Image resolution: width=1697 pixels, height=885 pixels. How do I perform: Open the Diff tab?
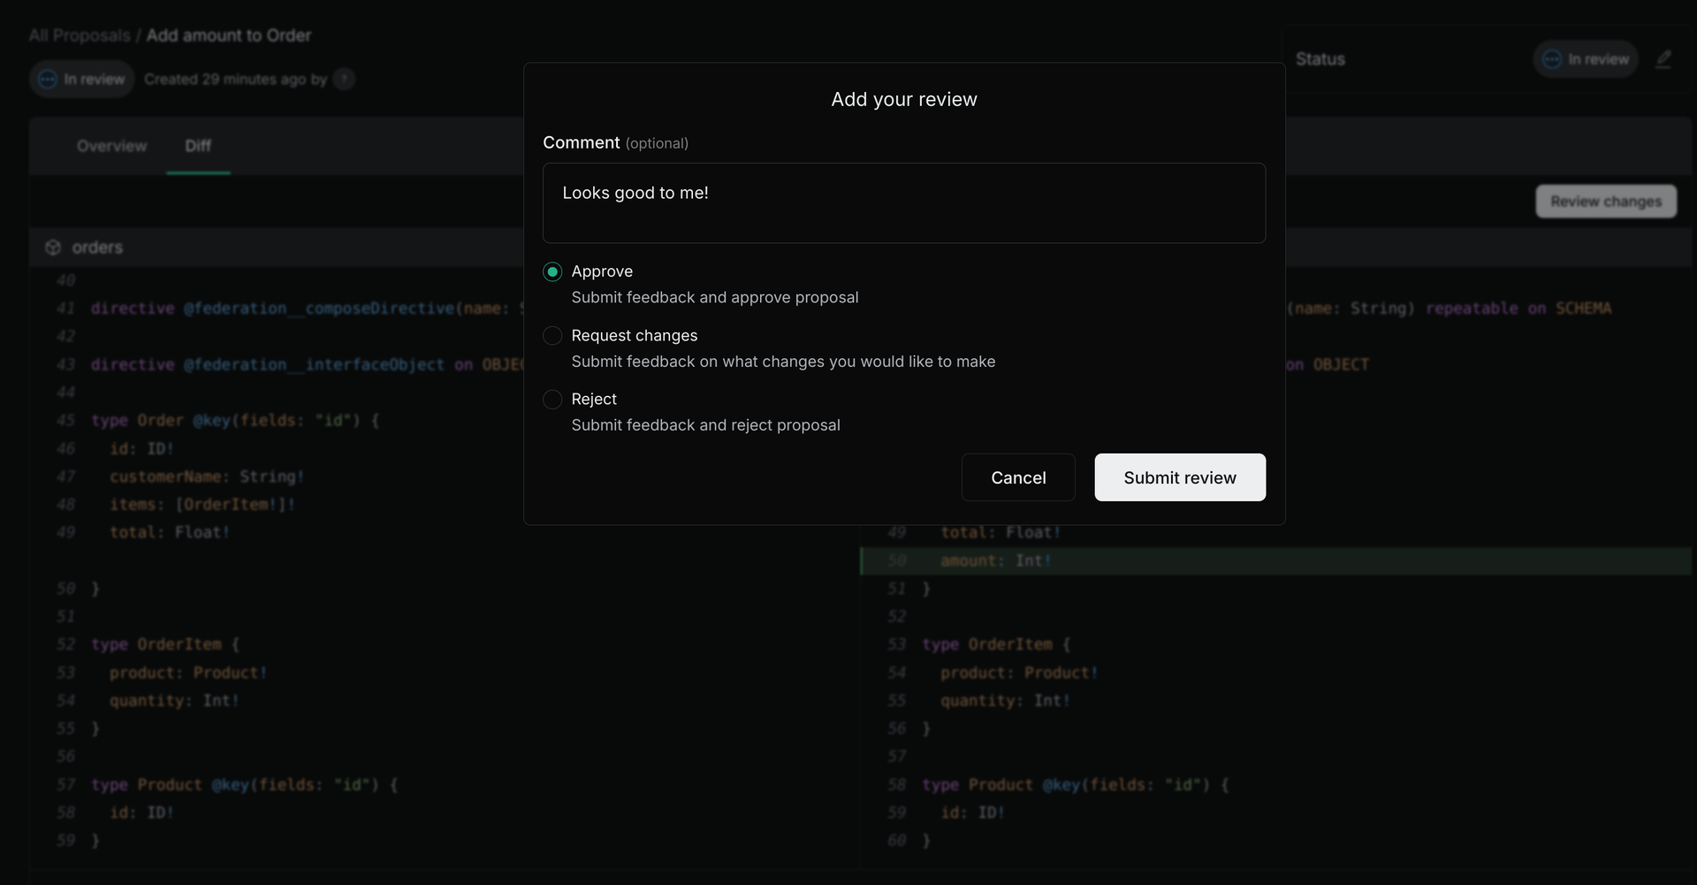tap(198, 146)
